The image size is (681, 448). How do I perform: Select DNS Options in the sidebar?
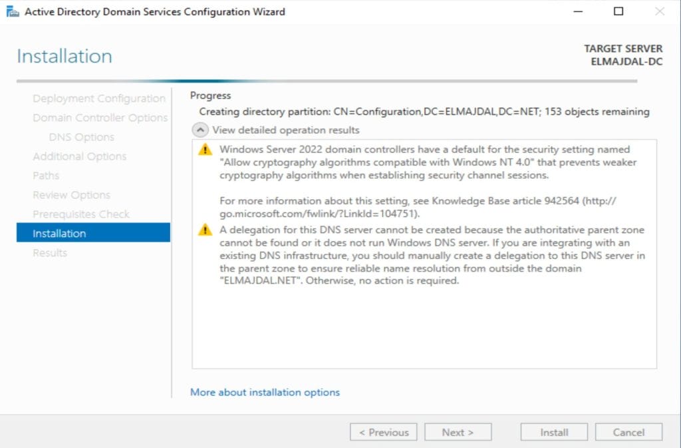[x=81, y=137]
